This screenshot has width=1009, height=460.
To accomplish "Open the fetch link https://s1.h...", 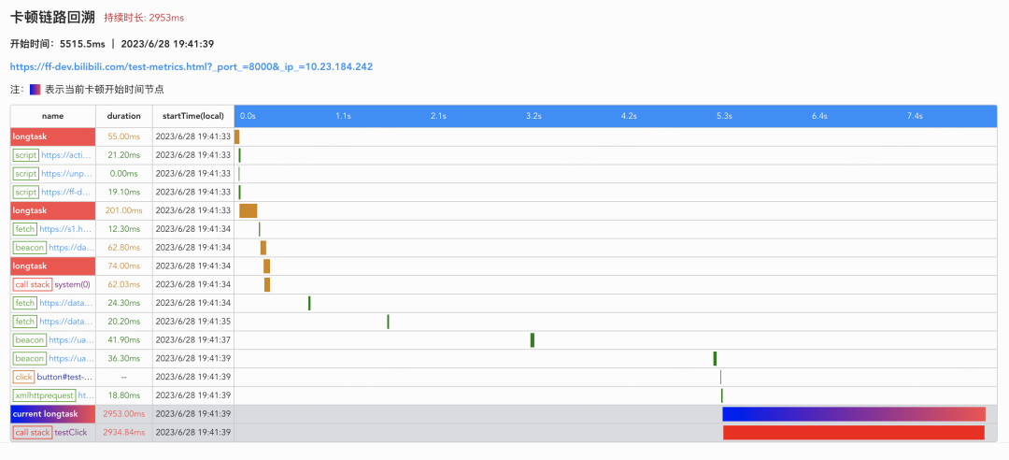I will (65, 229).
